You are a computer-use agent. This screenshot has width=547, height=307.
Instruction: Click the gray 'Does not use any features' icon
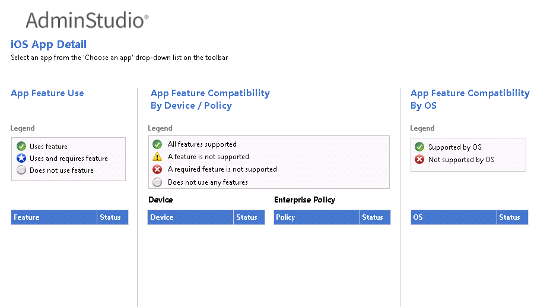point(157,182)
